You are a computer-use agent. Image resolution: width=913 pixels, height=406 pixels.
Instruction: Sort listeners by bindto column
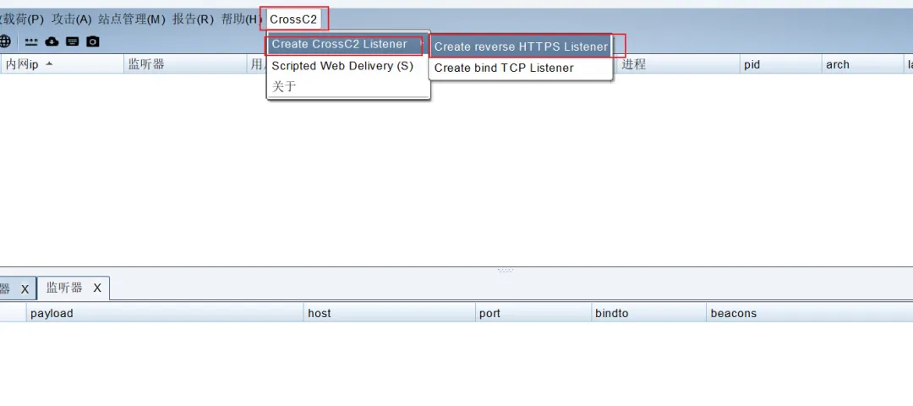[x=648, y=314]
